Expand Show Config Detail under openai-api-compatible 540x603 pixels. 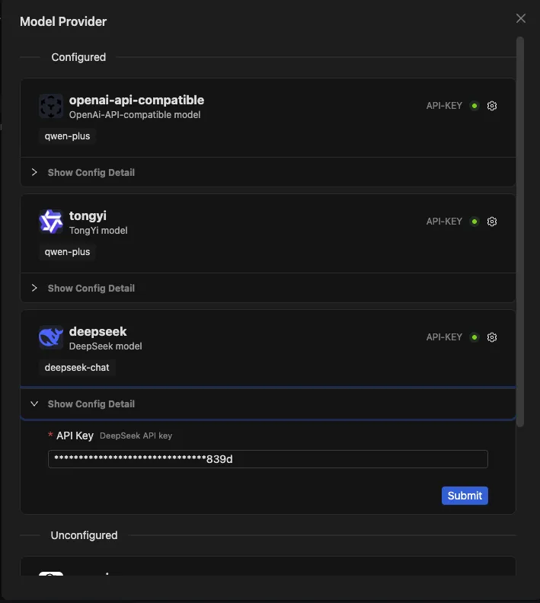91,173
